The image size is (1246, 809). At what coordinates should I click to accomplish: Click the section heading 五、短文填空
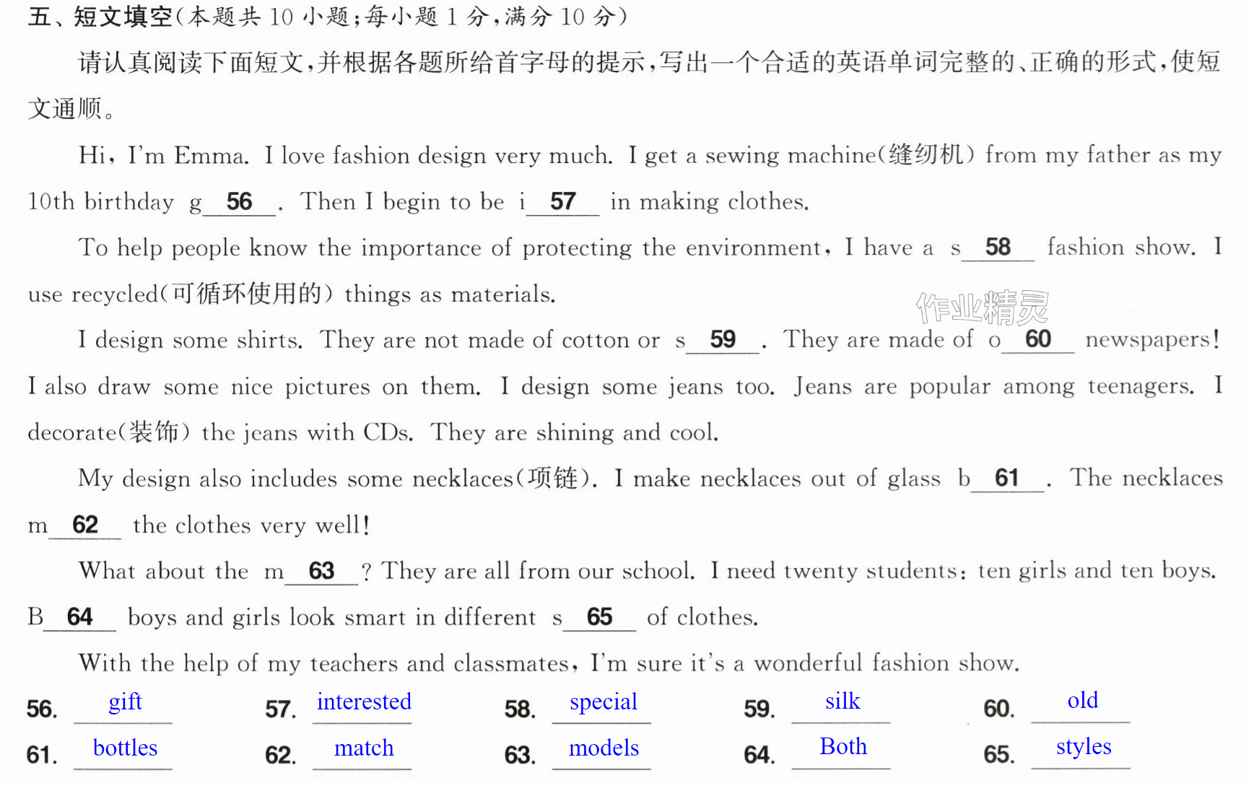100,16
